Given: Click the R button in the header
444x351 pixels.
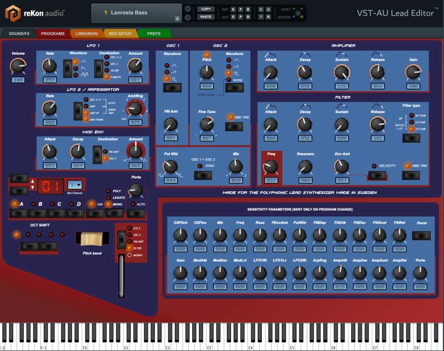Looking at the screenshot, I should (268, 17).
